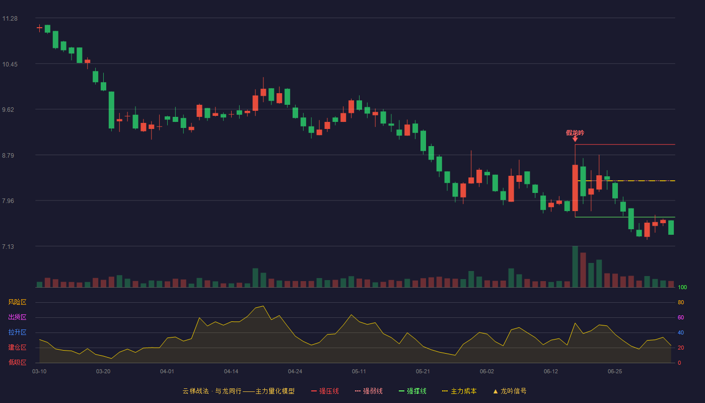Toggle the 强弱线 legend entry

pos(369,391)
